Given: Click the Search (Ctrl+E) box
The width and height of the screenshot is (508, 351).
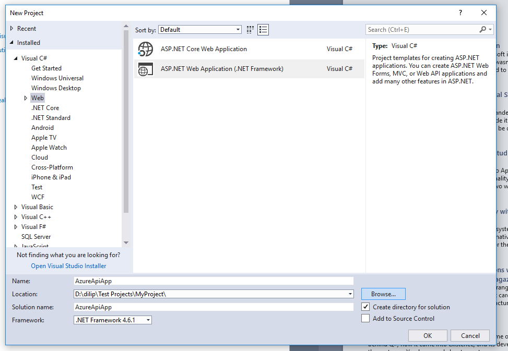Looking at the screenshot, I should 422,30.
